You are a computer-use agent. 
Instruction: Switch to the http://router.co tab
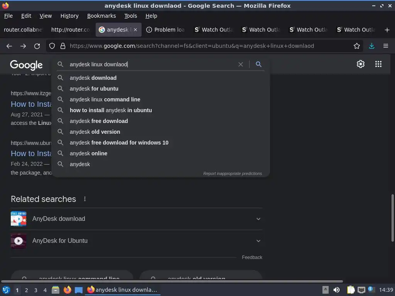pos(71,30)
